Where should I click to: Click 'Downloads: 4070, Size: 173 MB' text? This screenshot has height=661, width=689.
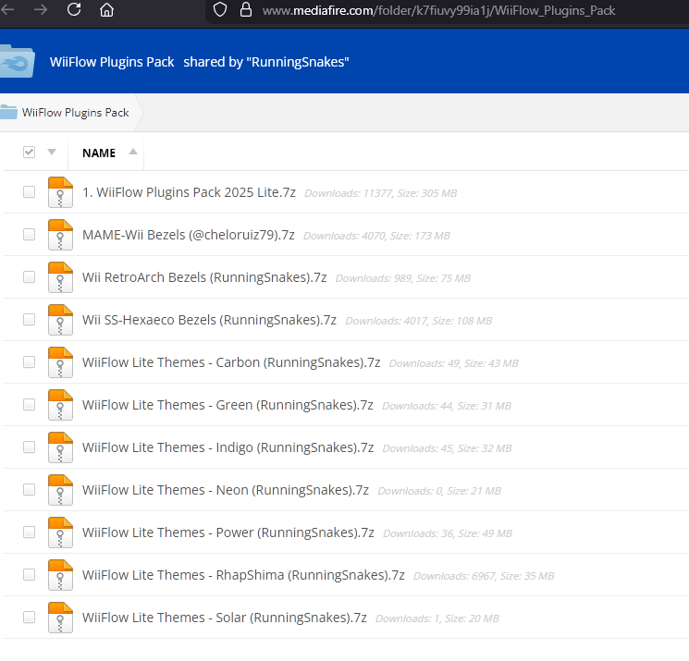click(377, 236)
